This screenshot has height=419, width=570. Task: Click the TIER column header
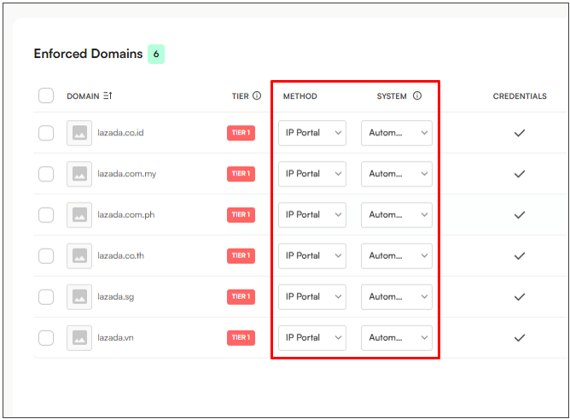241,96
